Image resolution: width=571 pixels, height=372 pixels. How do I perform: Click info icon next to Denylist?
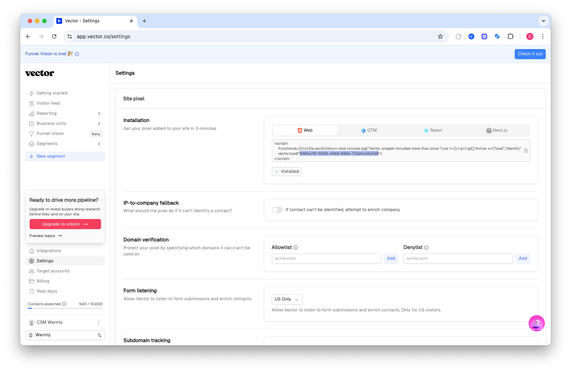tap(426, 248)
